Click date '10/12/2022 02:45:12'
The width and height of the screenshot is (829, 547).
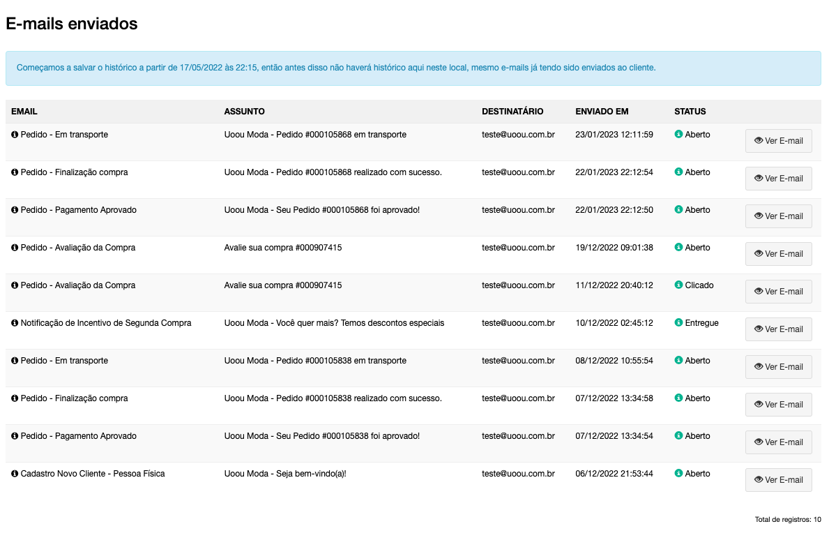[614, 323]
